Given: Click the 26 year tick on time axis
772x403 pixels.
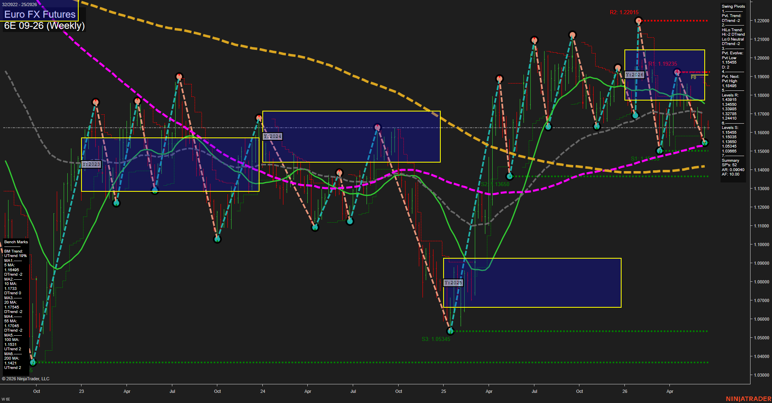Looking at the screenshot, I should point(625,391).
